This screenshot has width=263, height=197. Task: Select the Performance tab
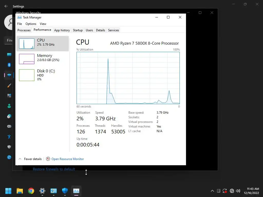pos(42,30)
